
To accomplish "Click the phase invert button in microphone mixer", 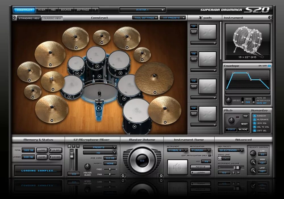I will click(x=69, y=146).
